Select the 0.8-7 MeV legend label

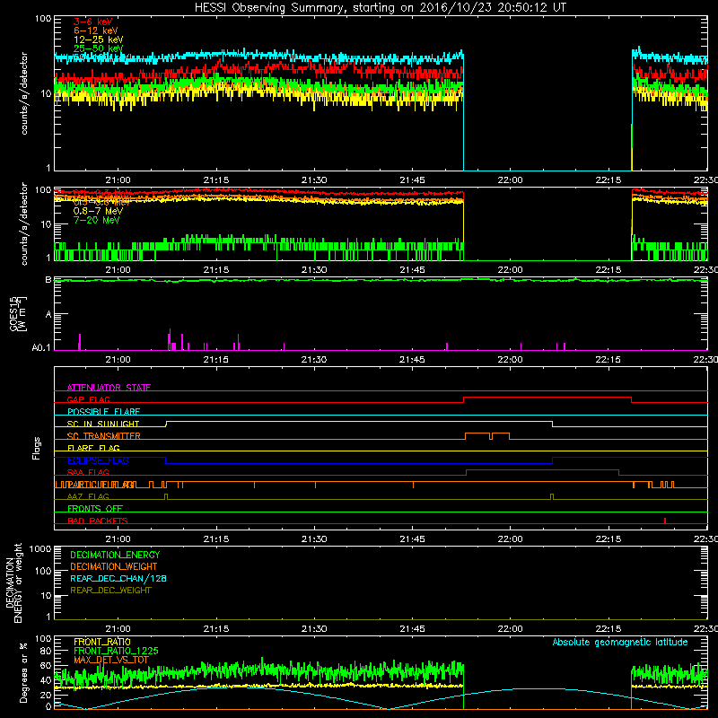click(x=98, y=211)
